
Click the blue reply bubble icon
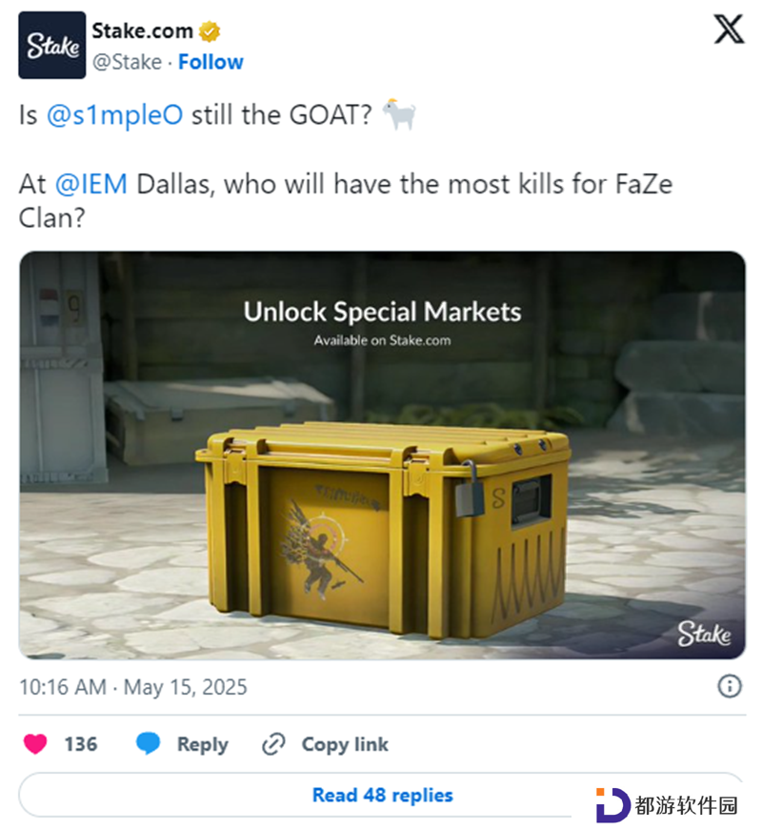(148, 743)
